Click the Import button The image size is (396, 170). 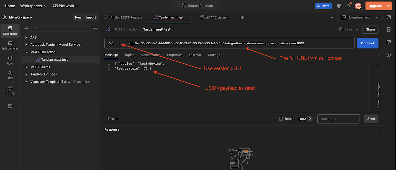coord(91,17)
